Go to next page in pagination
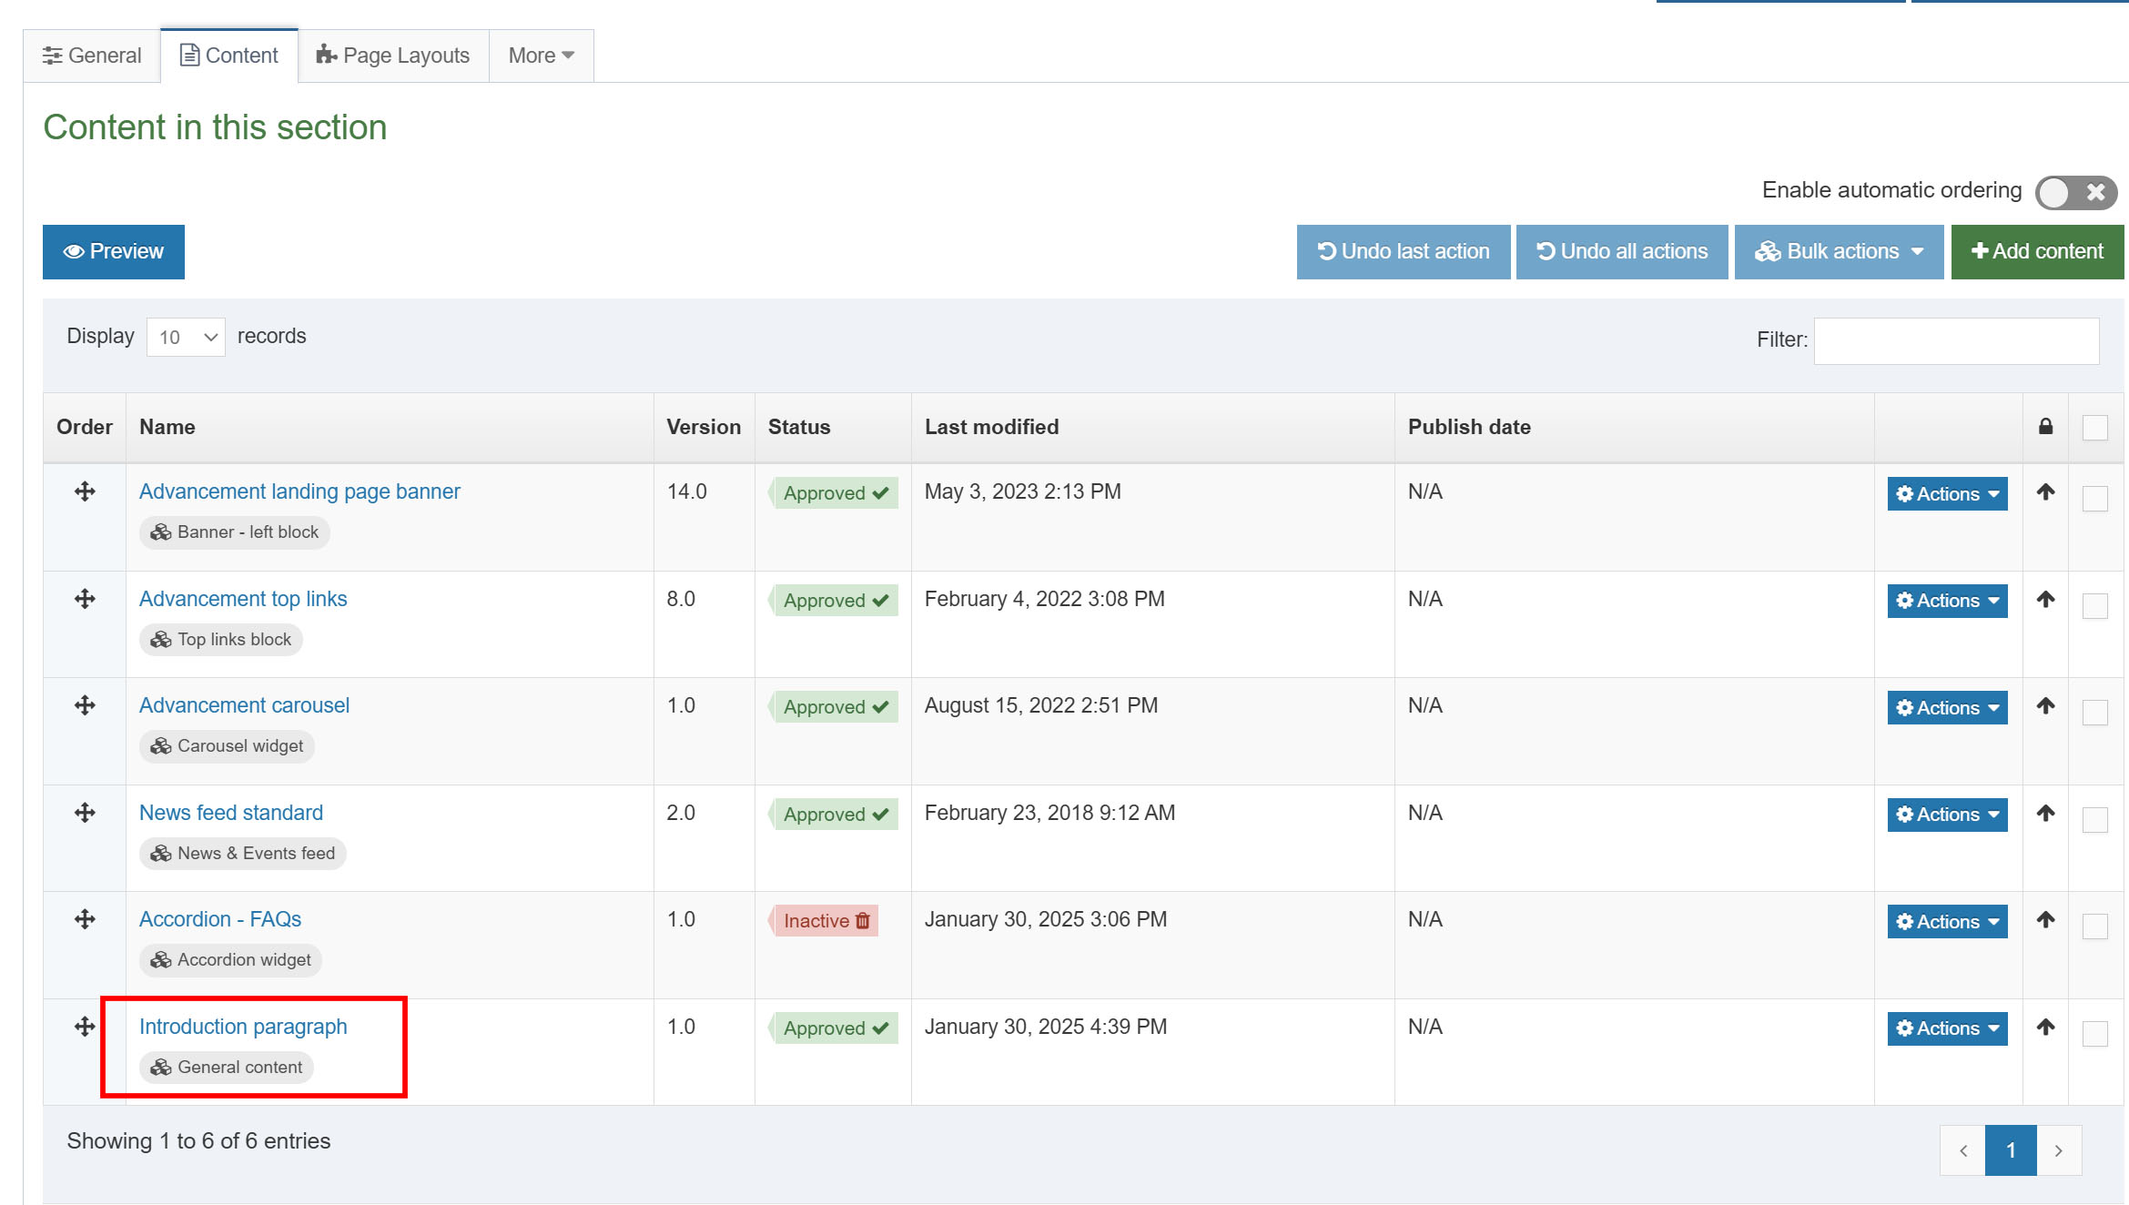 point(2058,1150)
